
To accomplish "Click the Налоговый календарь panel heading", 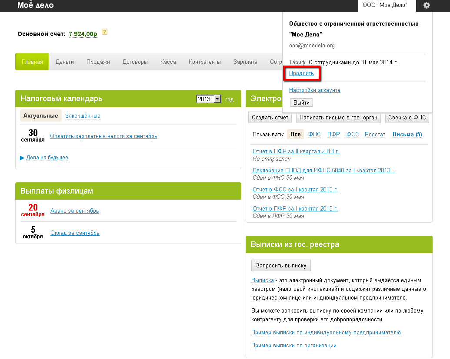I will [x=61, y=99].
